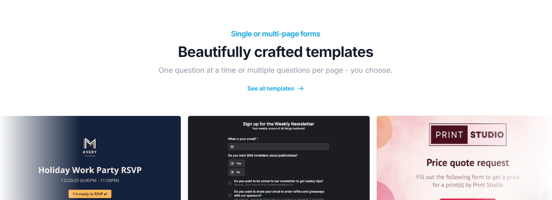552x200 pixels.
Task: Click the envelope icon in the email field
Action: 232,147
